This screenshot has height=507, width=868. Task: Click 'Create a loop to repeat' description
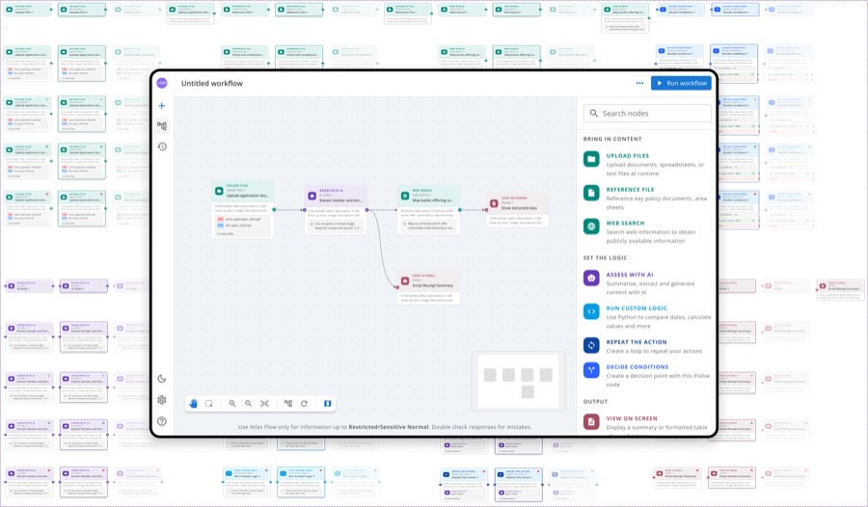click(654, 351)
